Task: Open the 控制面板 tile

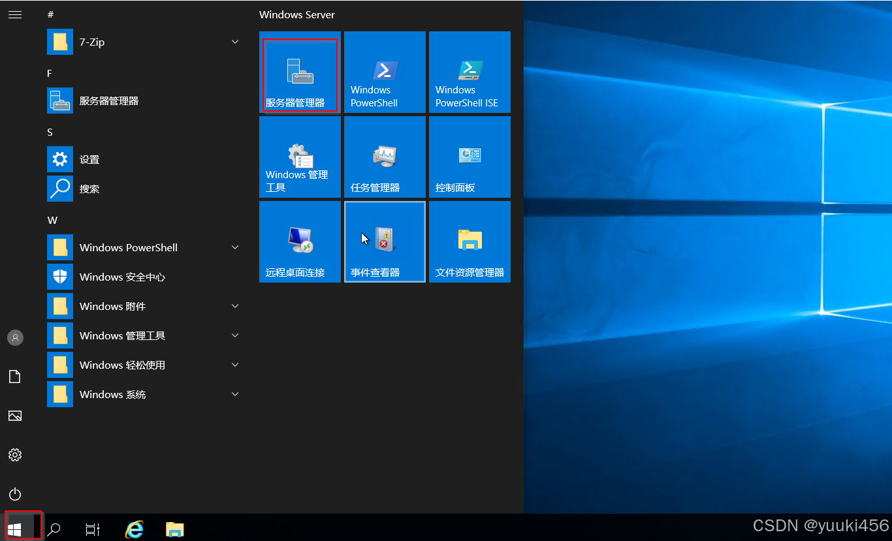Action: coord(470,157)
